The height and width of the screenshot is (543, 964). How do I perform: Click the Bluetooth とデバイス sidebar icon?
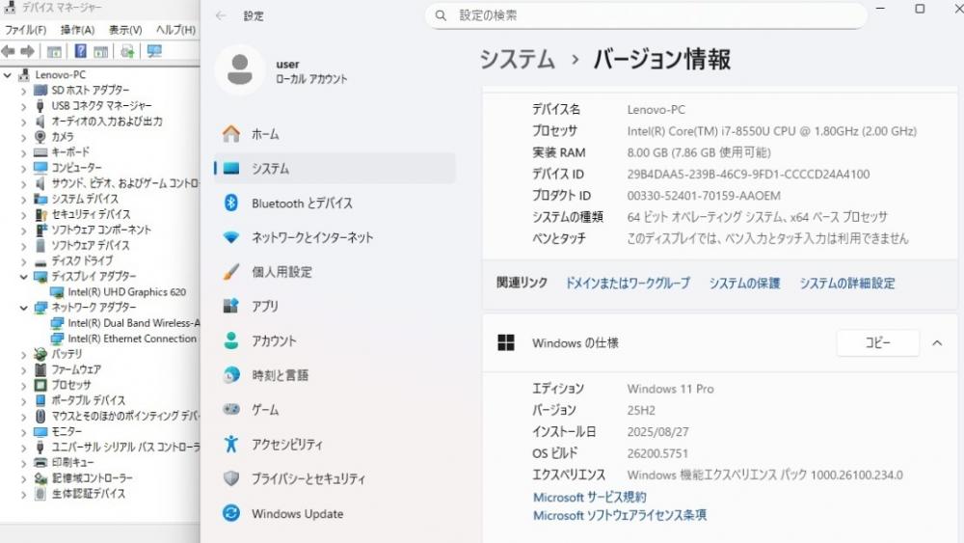231,203
